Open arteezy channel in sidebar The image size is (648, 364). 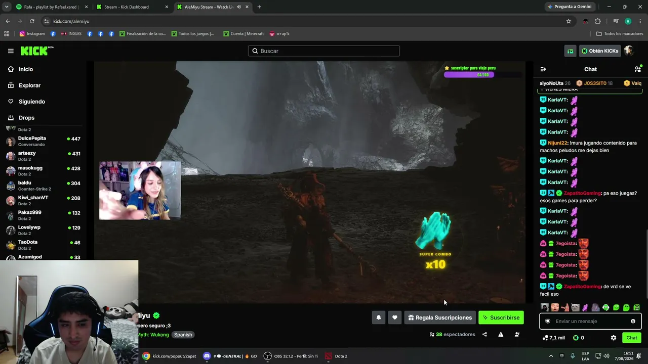click(43, 156)
